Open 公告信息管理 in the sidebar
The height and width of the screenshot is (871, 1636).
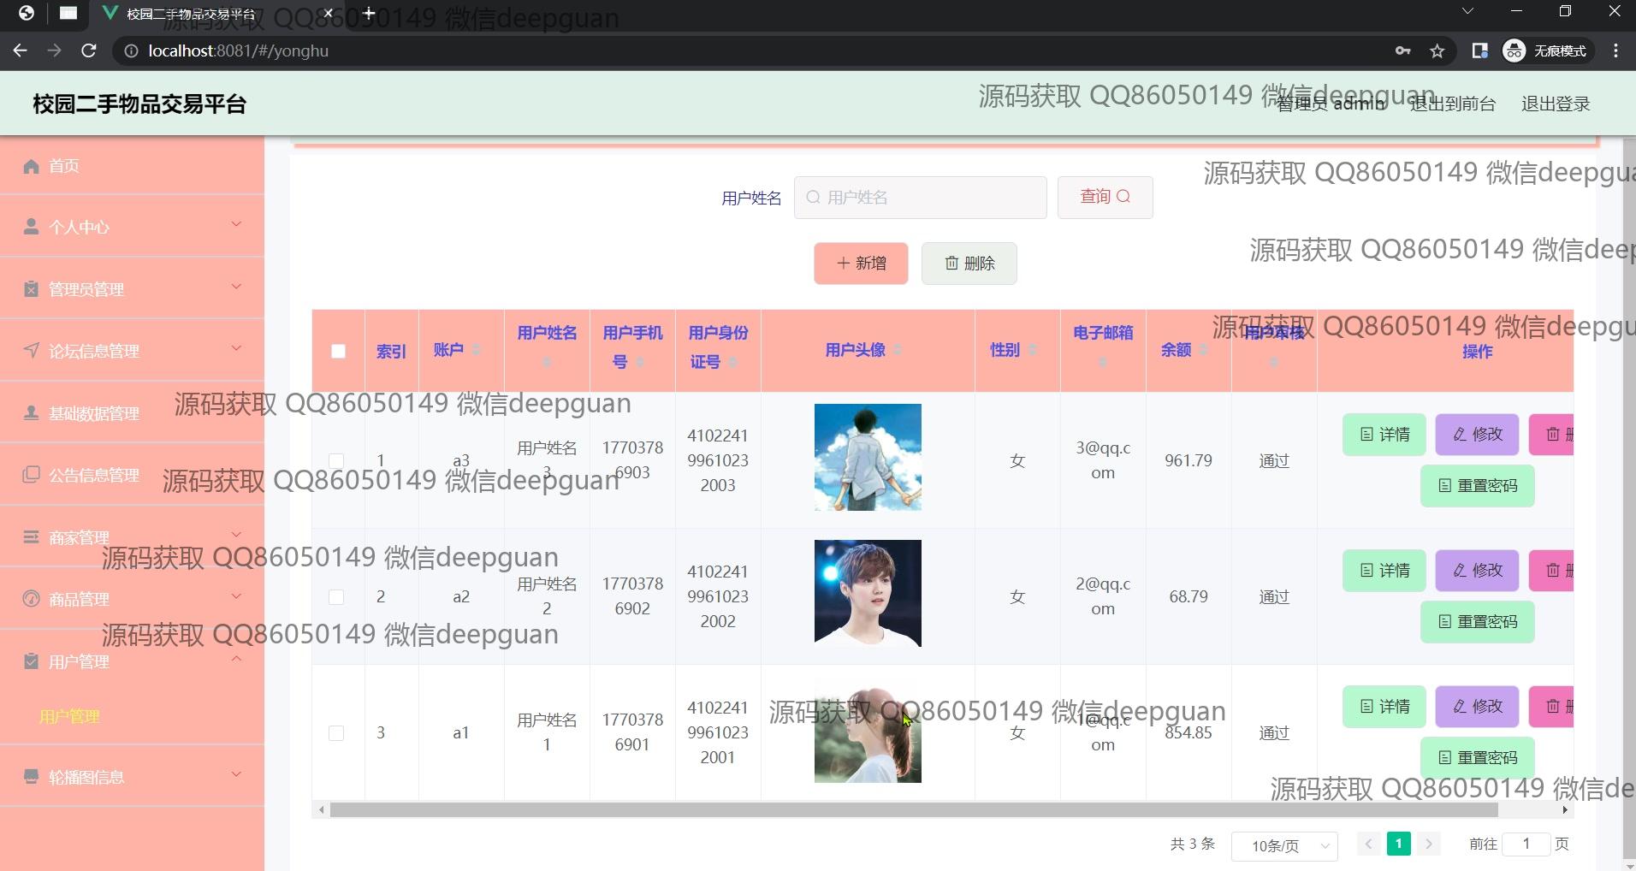(x=132, y=475)
